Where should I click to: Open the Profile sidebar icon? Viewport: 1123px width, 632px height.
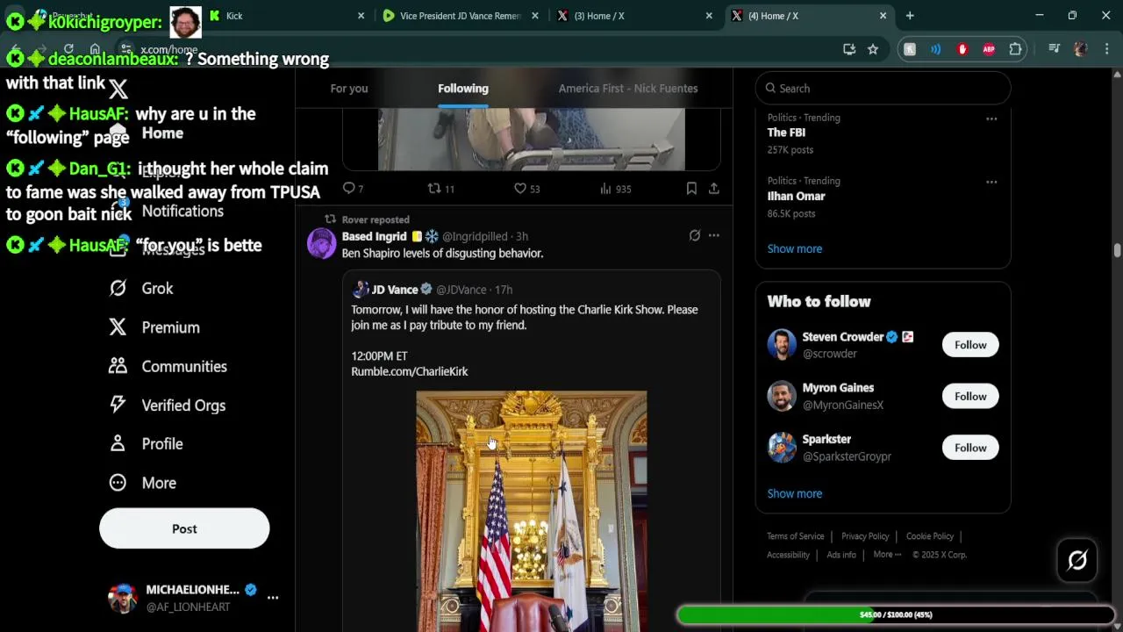(x=118, y=443)
